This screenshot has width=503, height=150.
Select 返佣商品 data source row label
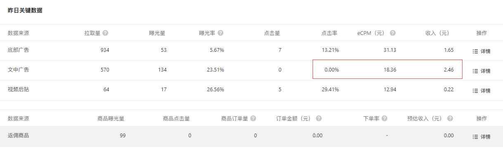(x=18, y=136)
